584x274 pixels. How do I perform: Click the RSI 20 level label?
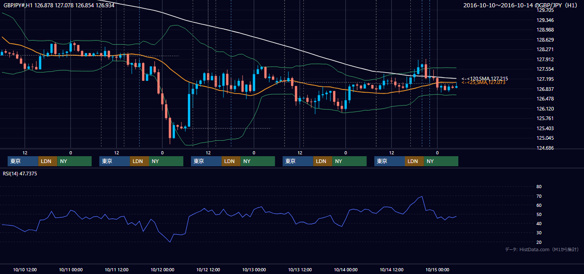click(x=539, y=242)
